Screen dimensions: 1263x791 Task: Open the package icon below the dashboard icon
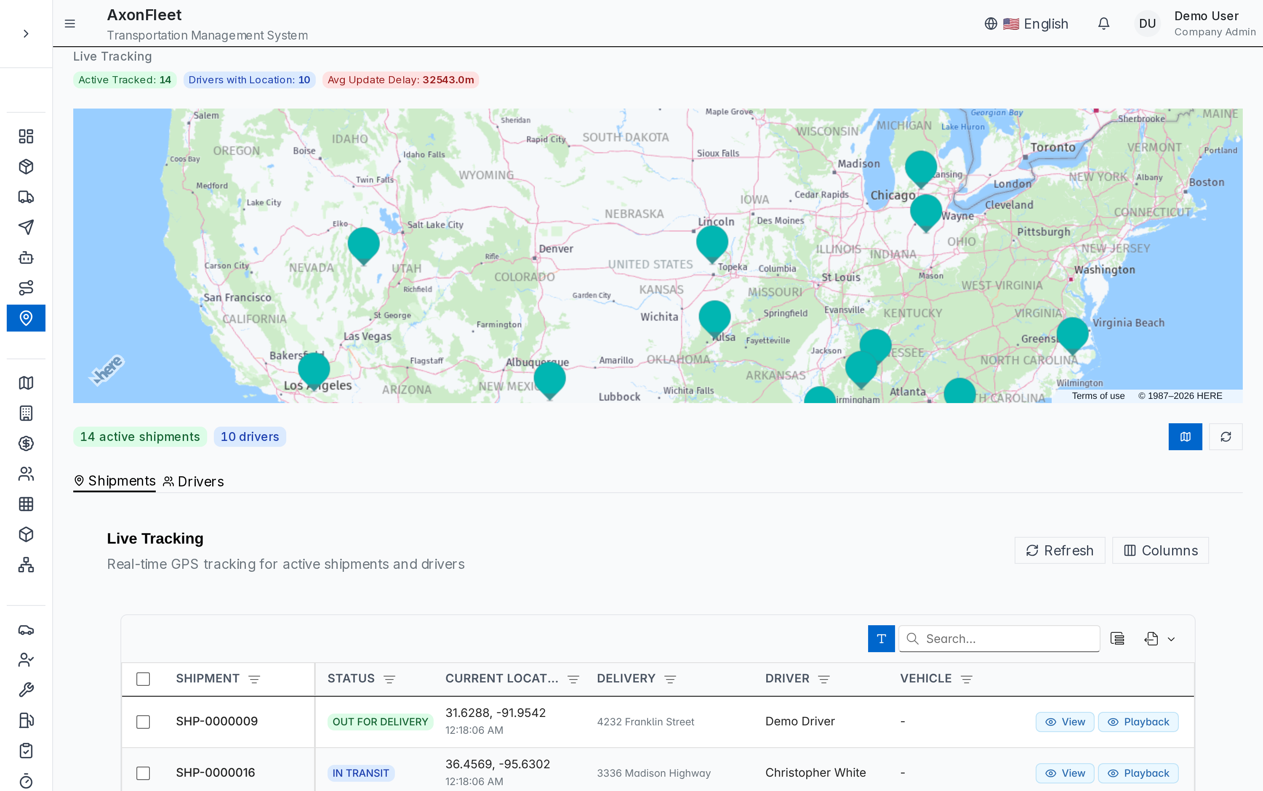26,167
